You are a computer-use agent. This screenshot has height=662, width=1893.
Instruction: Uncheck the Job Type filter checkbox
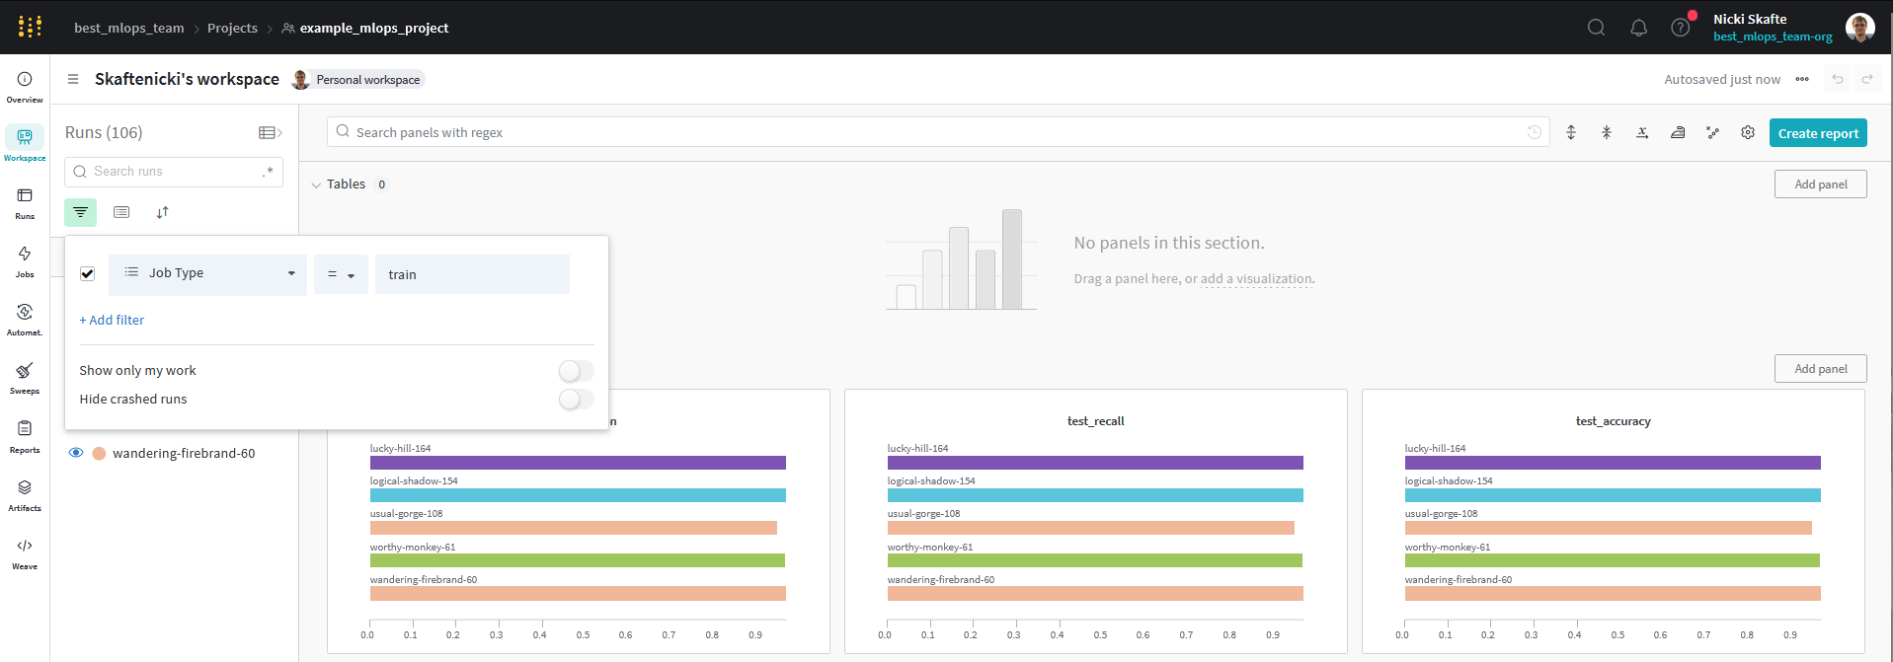[88, 274]
